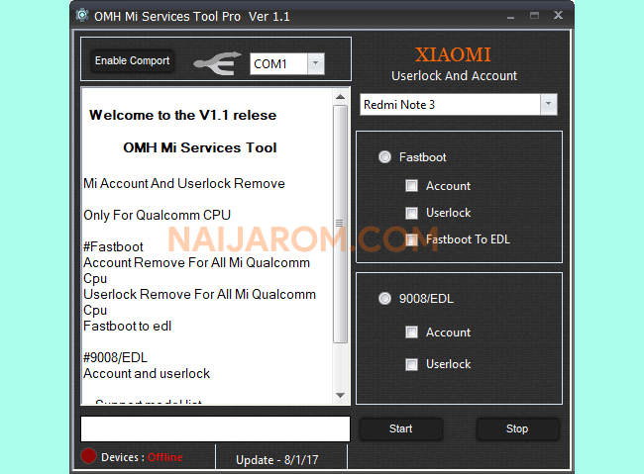Click the log panel scrollbar thumb
The height and width of the screenshot is (474, 644).
click(x=340, y=224)
